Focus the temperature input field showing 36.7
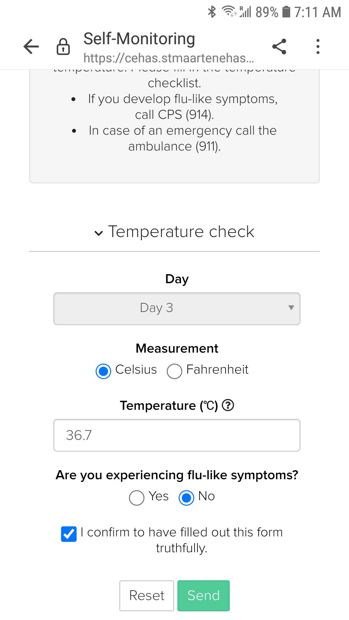The image size is (349, 620). tap(177, 435)
